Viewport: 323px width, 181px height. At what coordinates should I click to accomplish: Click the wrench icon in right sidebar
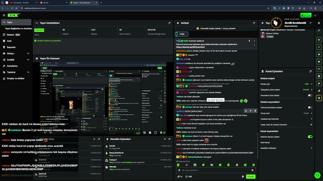pos(319,83)
